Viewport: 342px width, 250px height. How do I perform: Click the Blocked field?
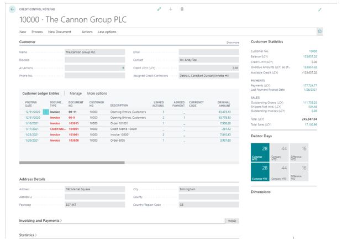tap(94, 60)
